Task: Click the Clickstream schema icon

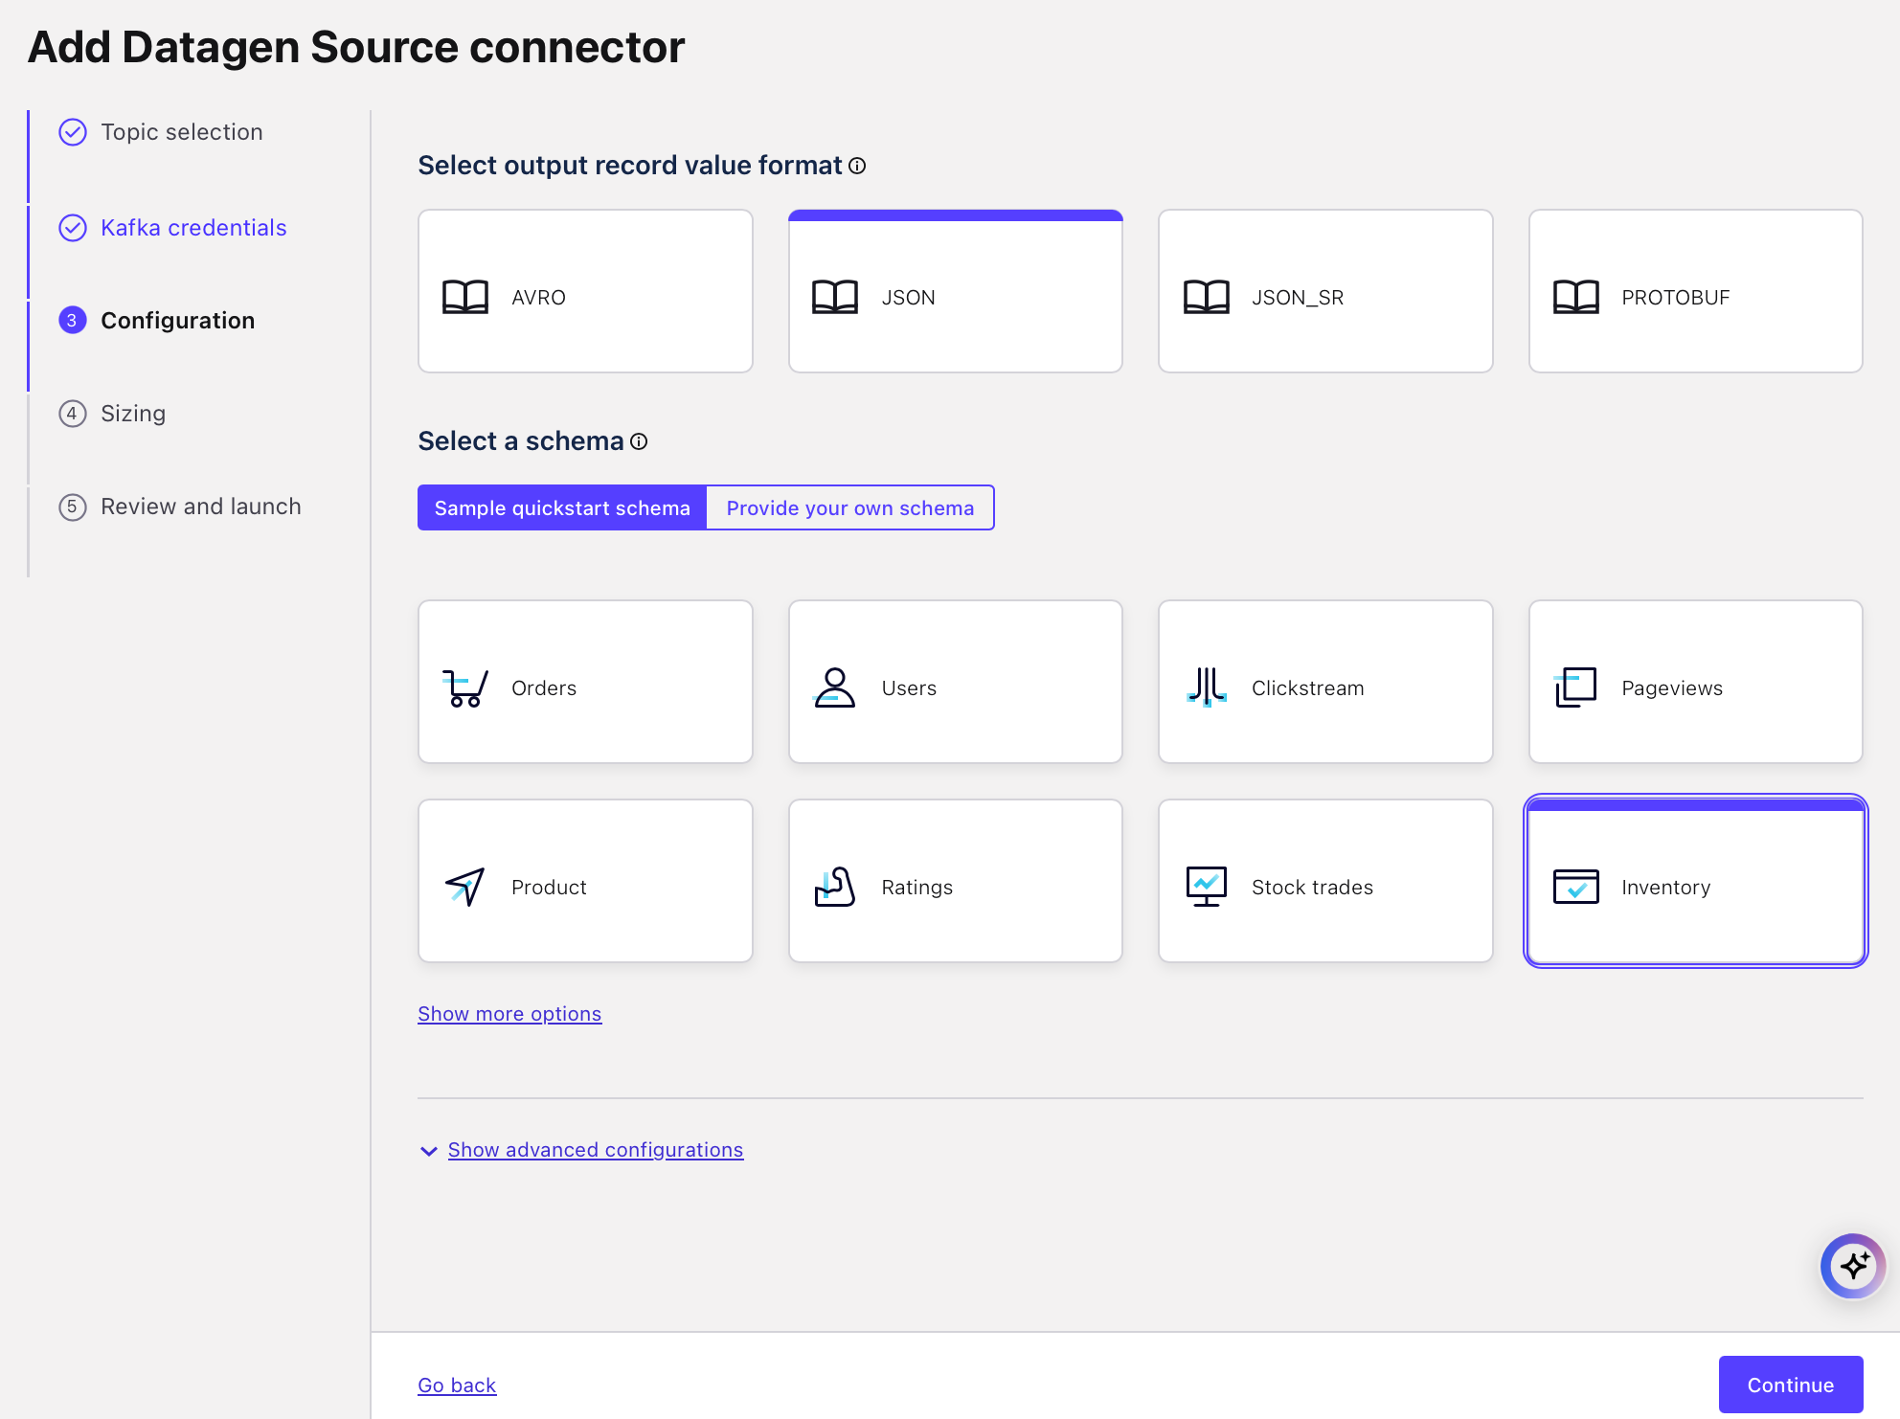Action: click(1206, 687)
